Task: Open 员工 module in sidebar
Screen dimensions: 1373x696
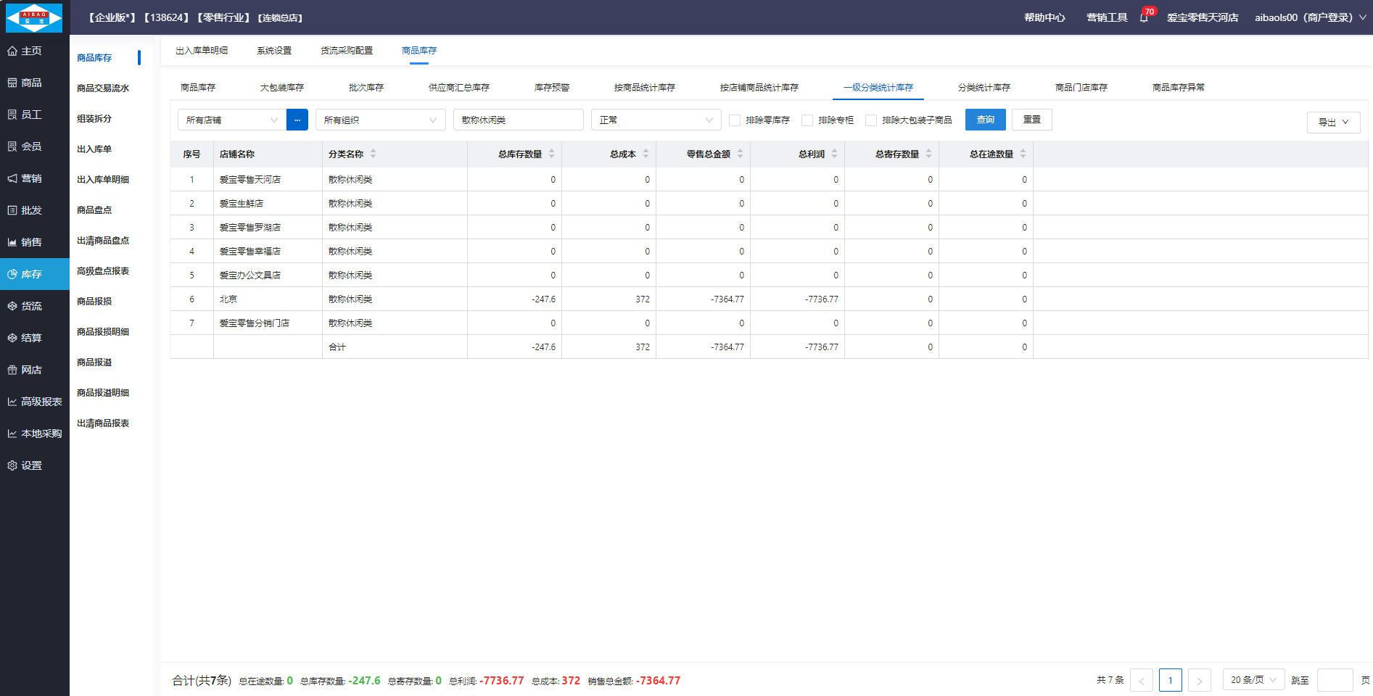Action: [35, 115]
